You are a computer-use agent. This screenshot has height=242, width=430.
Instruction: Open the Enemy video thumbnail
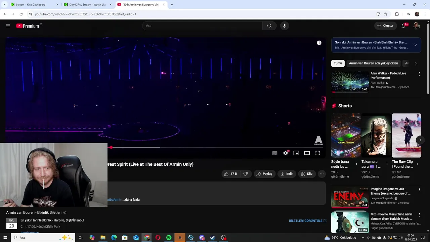click(350, 197)
